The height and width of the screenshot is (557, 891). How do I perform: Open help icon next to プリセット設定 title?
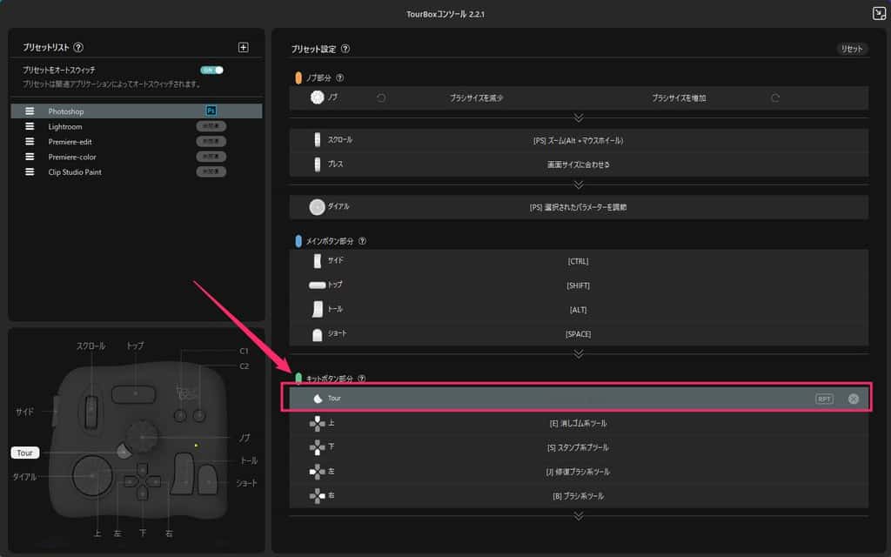(345, 50)
